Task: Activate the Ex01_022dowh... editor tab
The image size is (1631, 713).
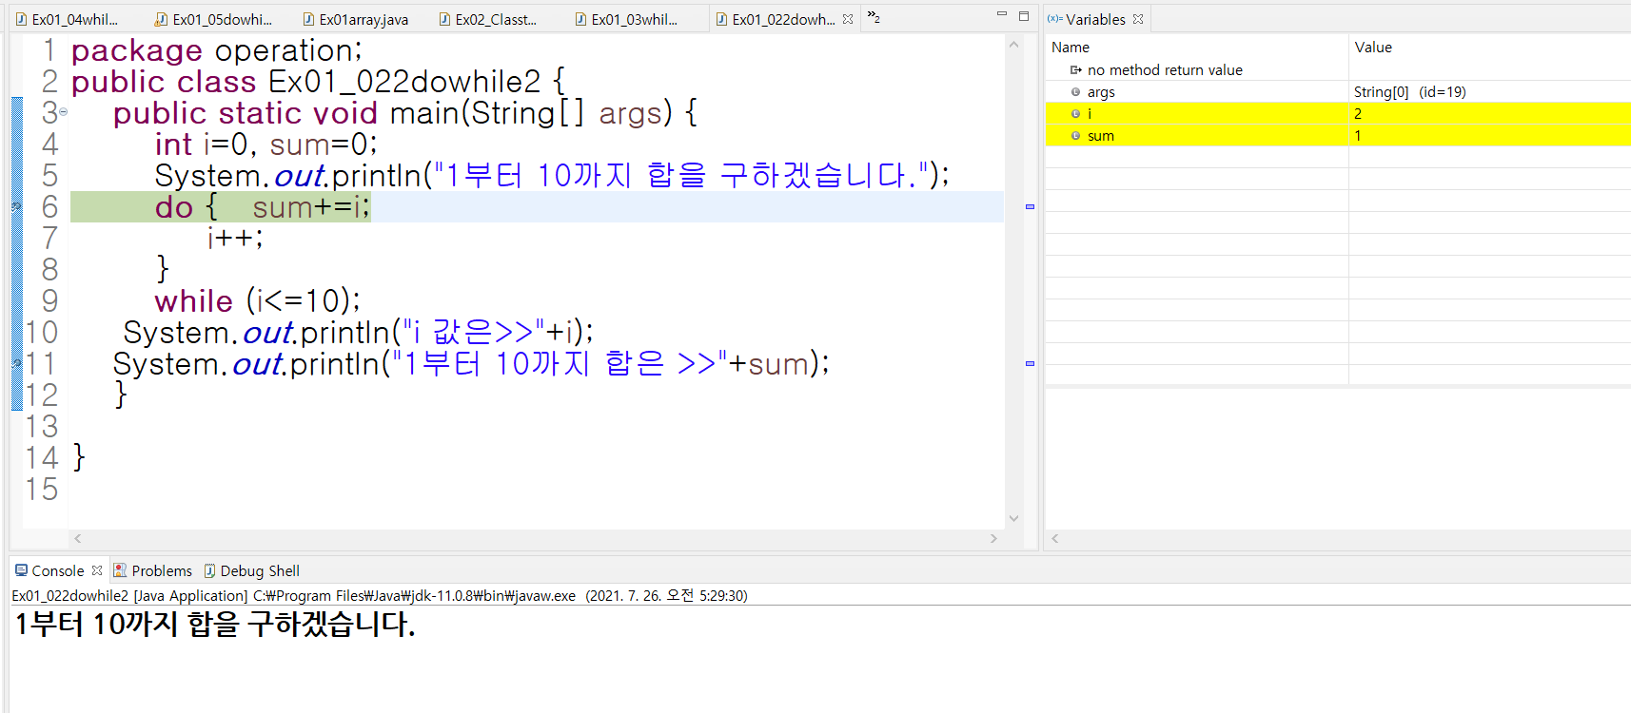Action: tap(775, 19)
